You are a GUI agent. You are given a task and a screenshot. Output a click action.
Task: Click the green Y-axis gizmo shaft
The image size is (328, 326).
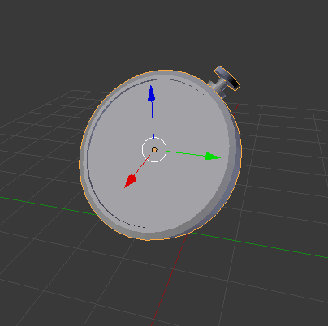[186, 153]
